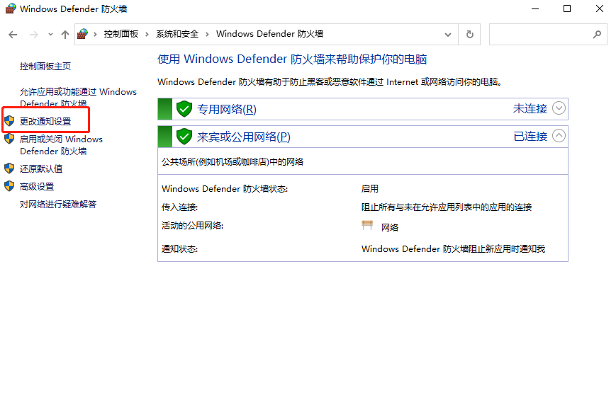Image resolution: width=616 pixels, height=407 pixels.
Task: Click the Forward navigation arrow
Action: [34, 35]
